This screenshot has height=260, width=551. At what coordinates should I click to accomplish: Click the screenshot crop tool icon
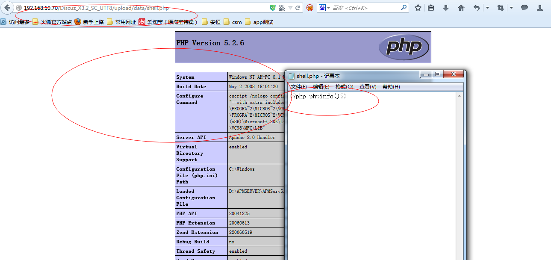click(x=501, y=8)
